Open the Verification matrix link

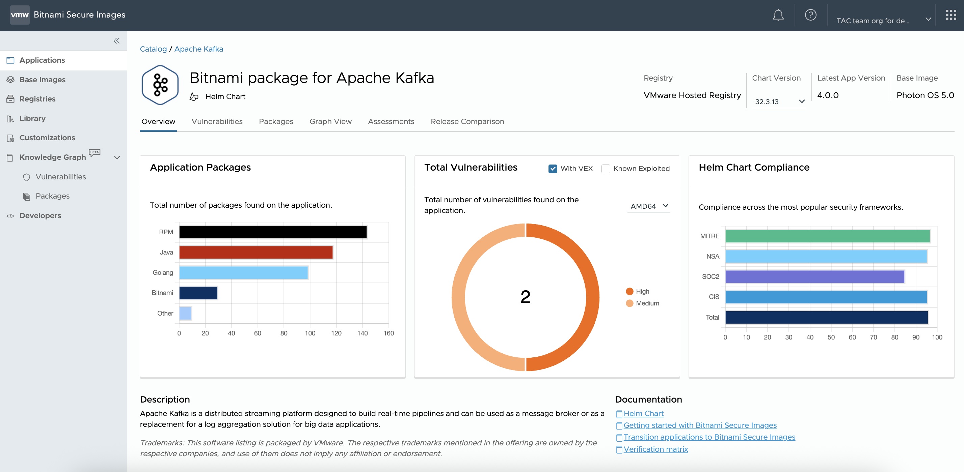click(655, 449)
